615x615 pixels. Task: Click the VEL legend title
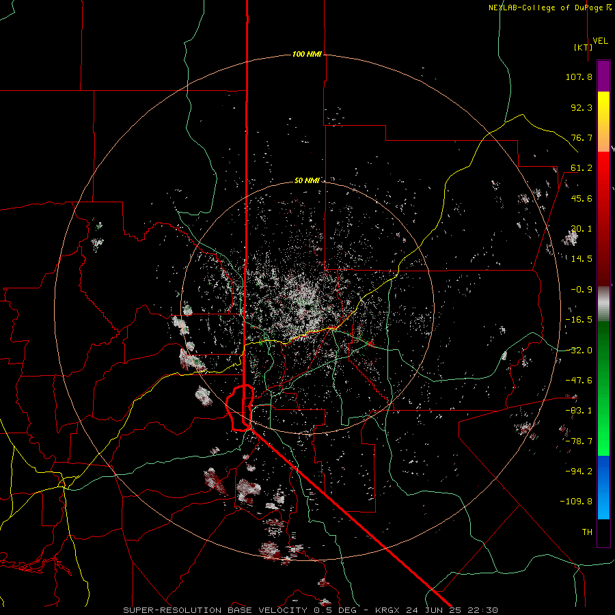(x=601, y=41)
